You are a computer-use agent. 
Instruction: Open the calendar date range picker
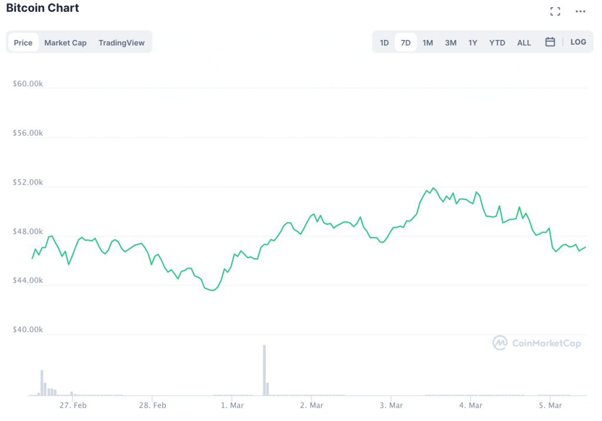550,42
